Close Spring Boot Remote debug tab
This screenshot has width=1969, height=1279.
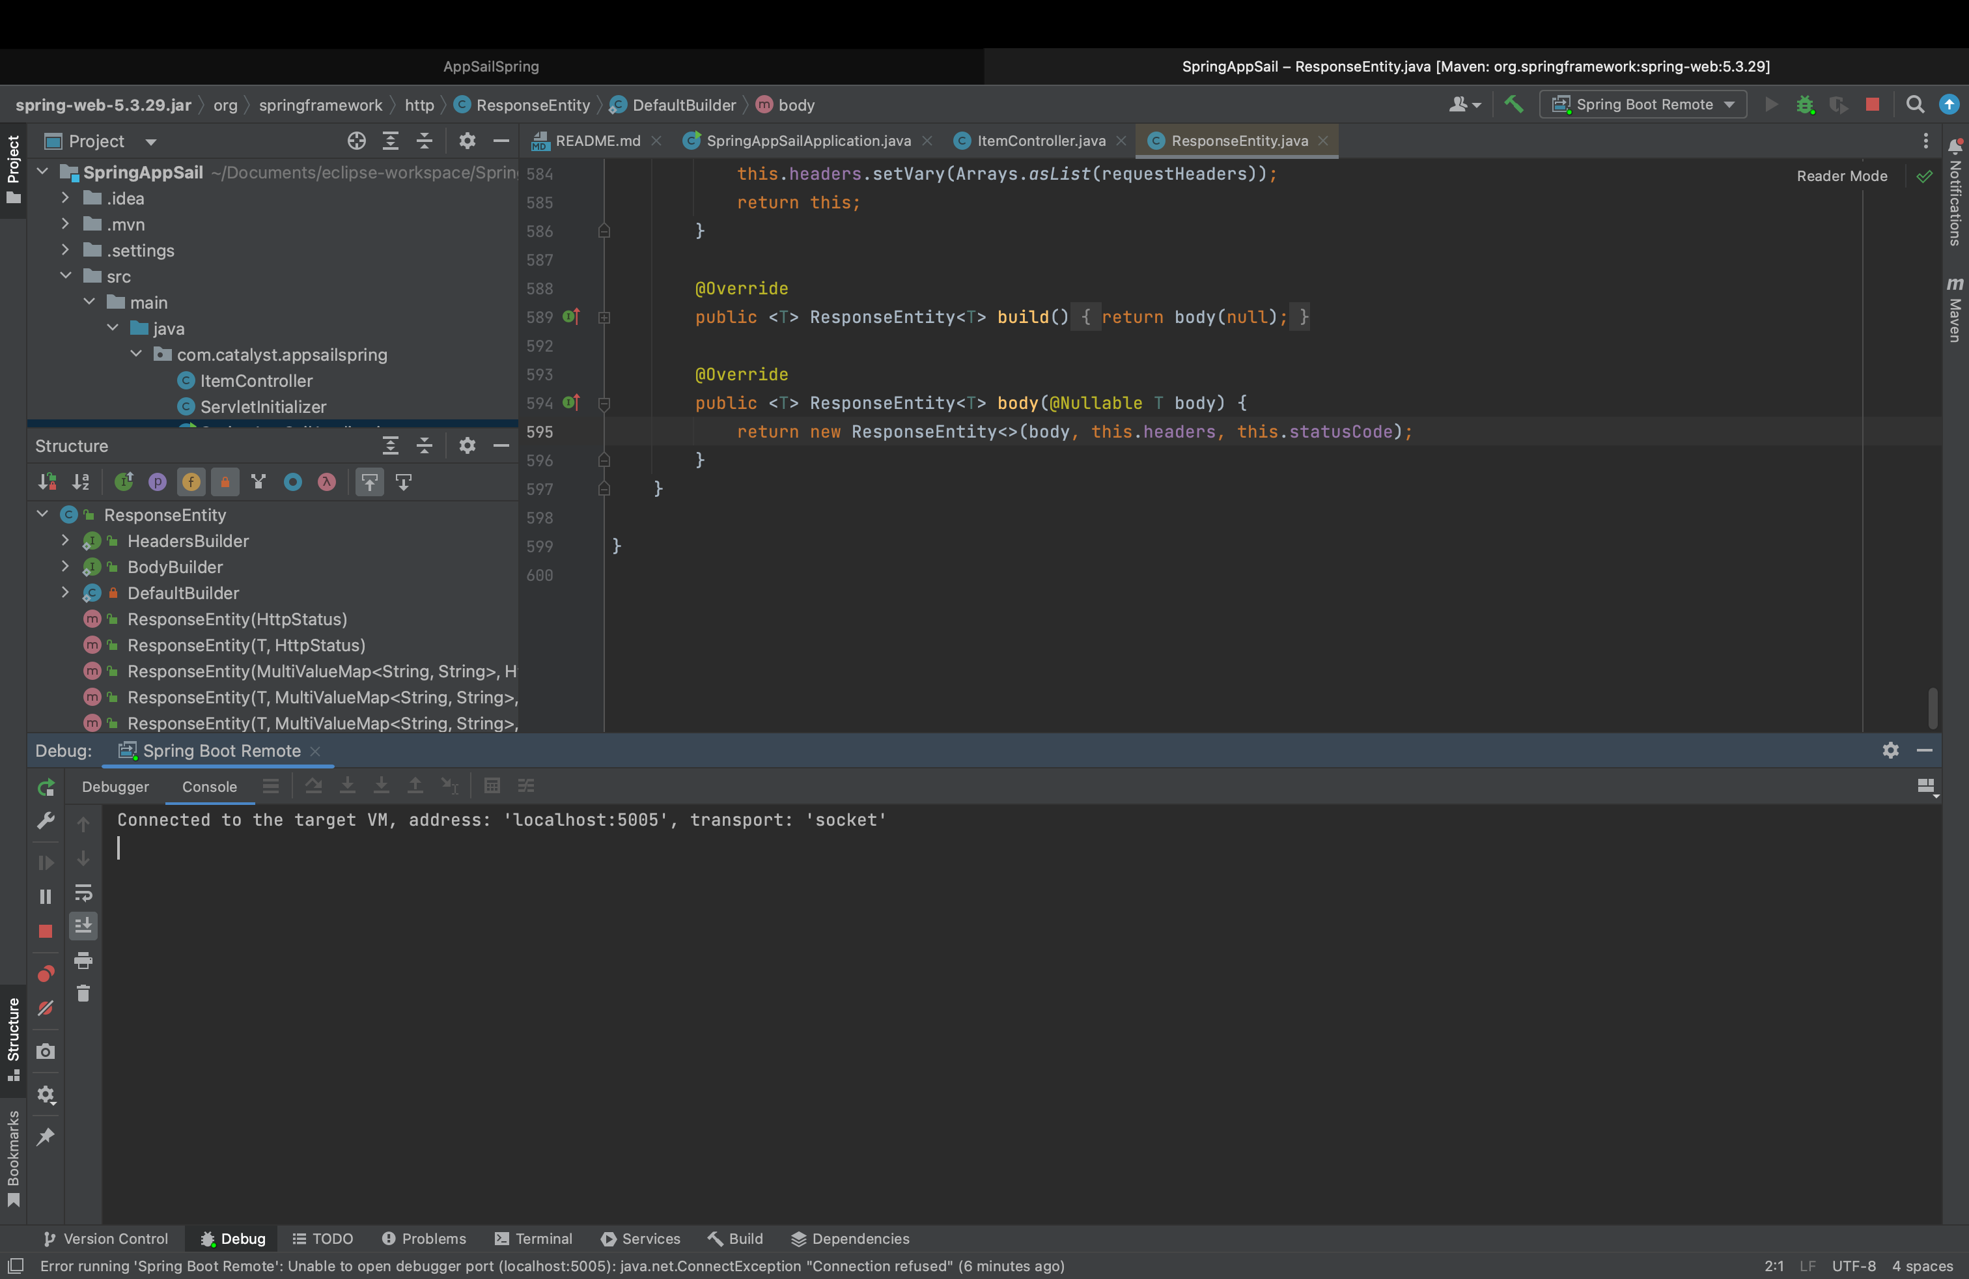(315, 750)
